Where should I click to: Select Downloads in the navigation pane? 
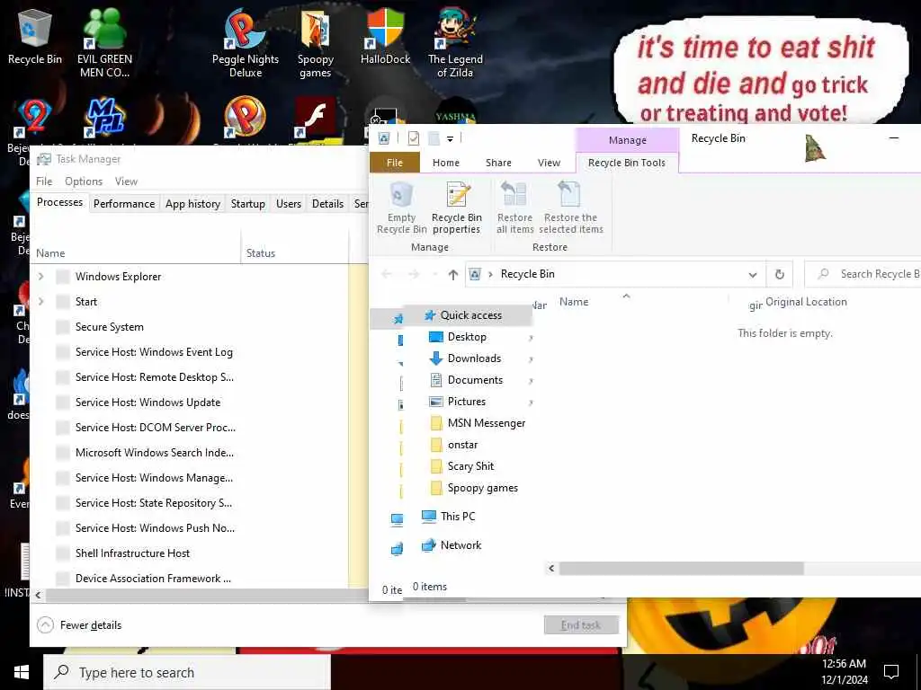coord(474,358)
